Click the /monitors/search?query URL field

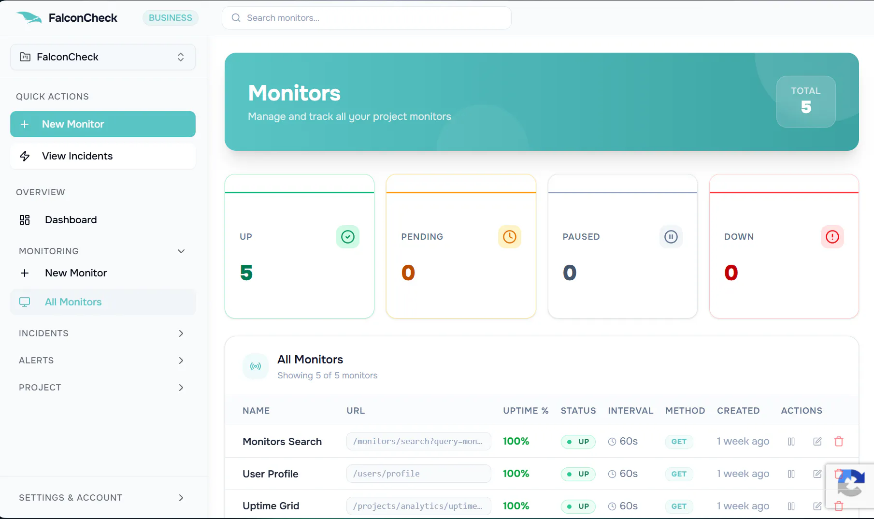click(x=419, y=441)
